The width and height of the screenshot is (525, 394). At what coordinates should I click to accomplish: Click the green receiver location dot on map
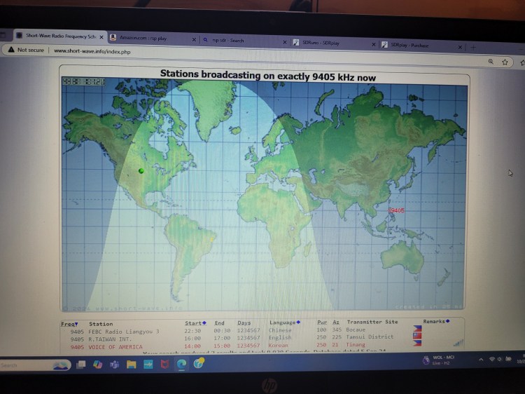tap(141, 170)
